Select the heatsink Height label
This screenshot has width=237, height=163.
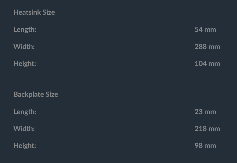coord(25,64)
